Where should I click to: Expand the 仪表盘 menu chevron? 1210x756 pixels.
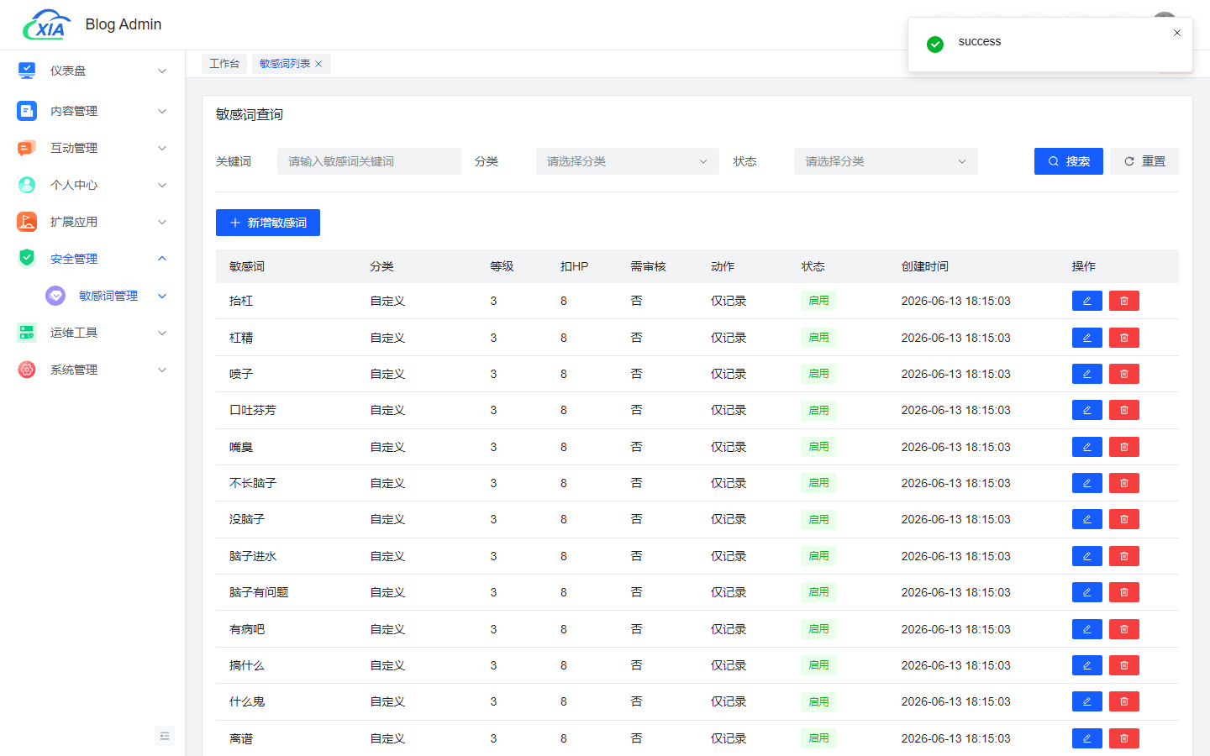coord(162,71)
